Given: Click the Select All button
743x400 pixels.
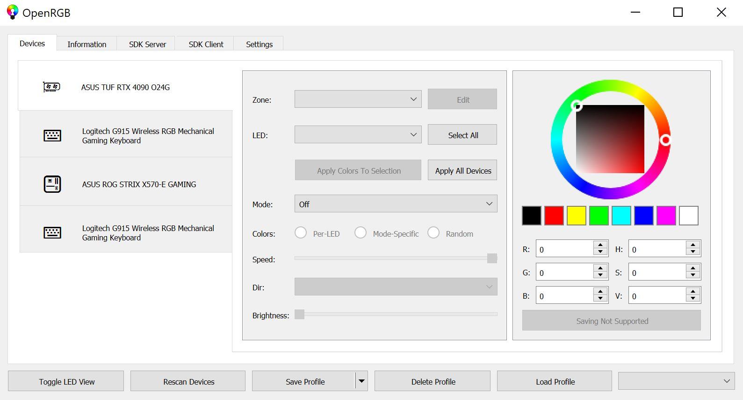Looking at the screenshot, I should [x=462, y=135].
